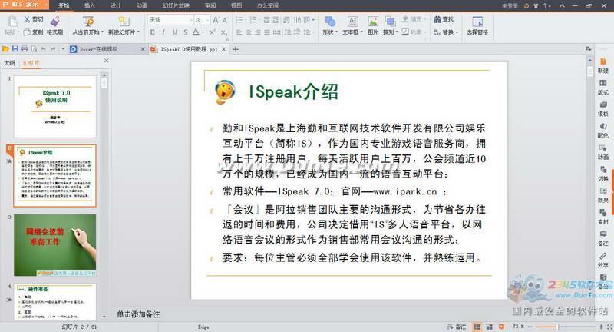
Task: Collapse the ribbon with the up chevron
Action: (x=562, y=5)
